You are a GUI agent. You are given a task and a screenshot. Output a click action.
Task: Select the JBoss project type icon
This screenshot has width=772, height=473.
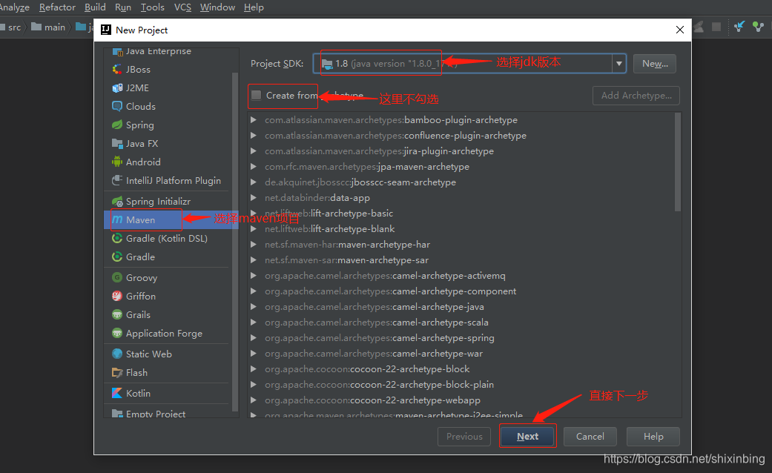coord(117,70)
